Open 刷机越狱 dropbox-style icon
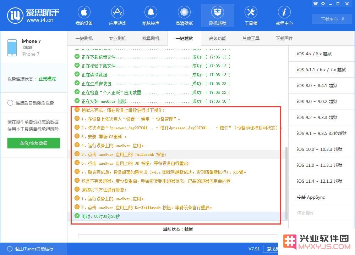355x255 pixels. [x=218, y=12]
